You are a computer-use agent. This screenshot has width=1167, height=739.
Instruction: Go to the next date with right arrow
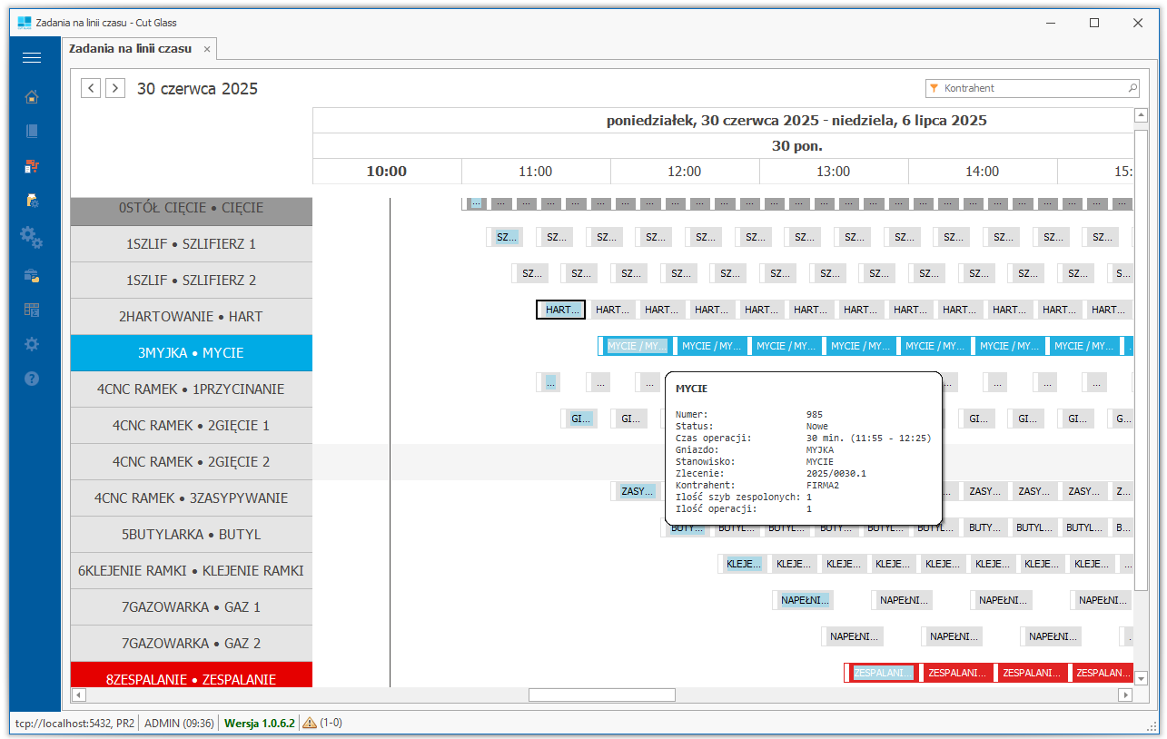pos(115,88)
